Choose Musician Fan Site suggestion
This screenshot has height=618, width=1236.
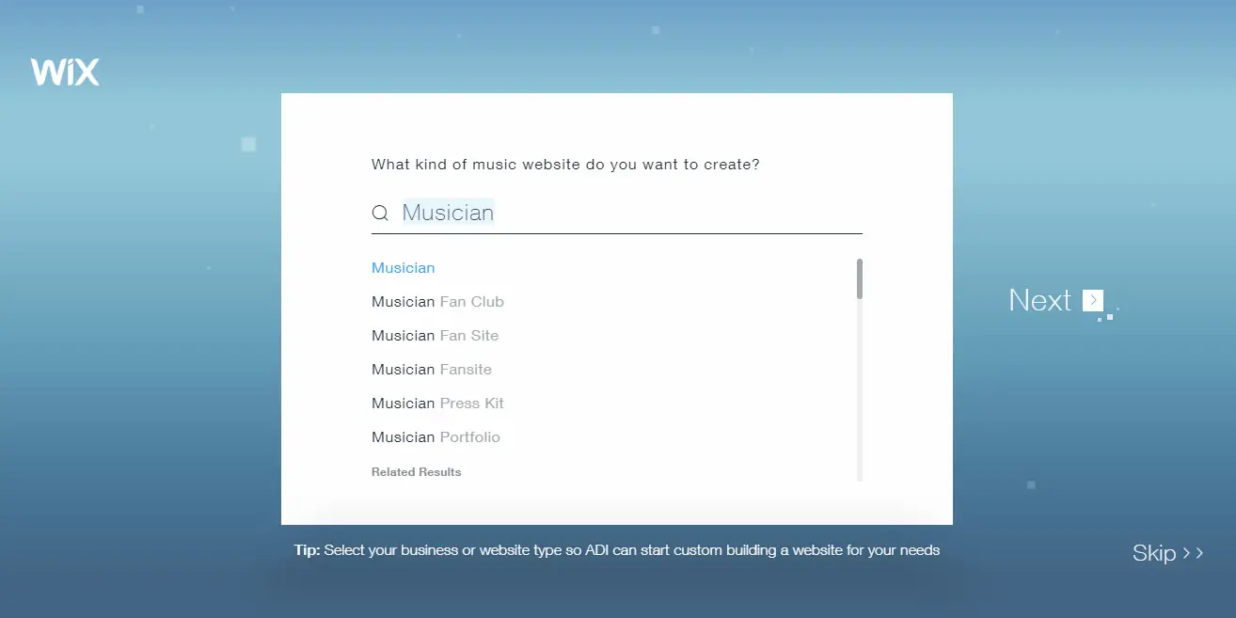[435, 336]
